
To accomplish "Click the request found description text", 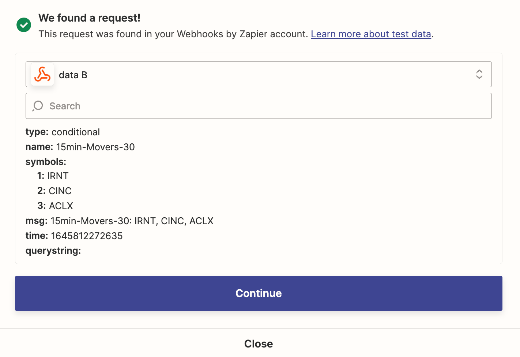I will click(173, 34).
